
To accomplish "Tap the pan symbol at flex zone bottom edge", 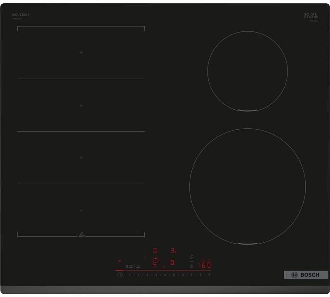I will (x=82, y=234).
